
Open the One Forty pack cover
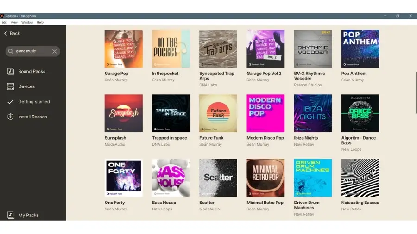123,178
